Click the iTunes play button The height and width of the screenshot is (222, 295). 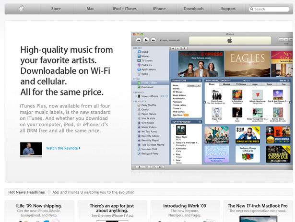[x=146, y=40]
